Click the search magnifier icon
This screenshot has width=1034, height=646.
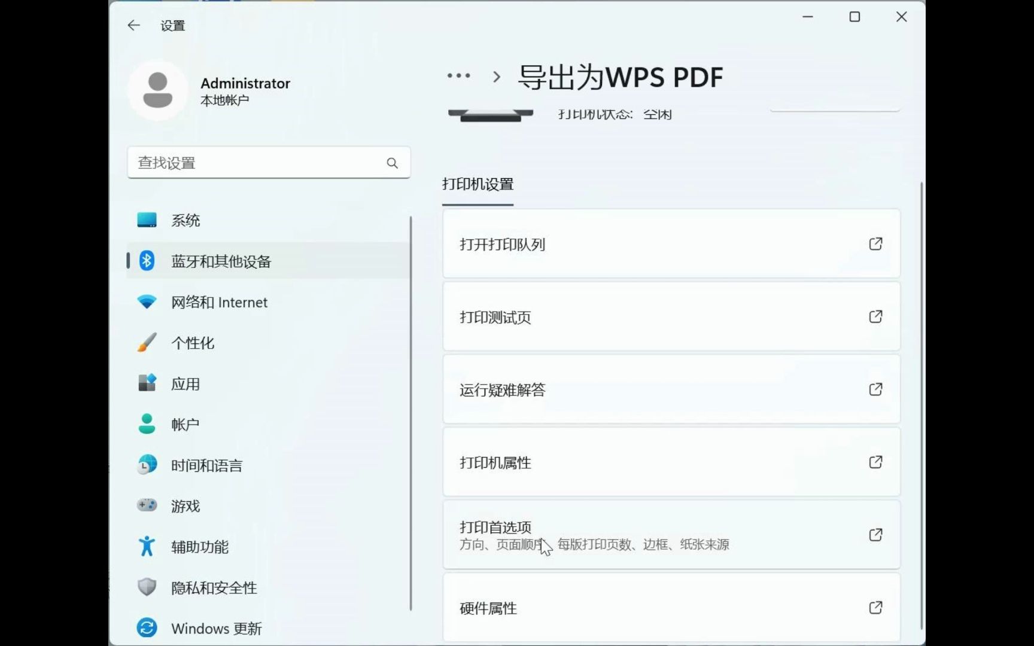tap(393, 163)
